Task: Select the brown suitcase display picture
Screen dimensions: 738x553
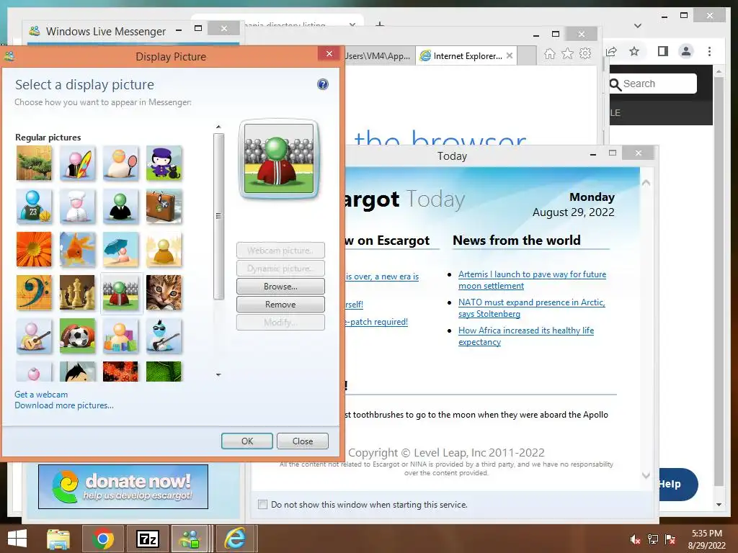Action: coord(164,207)
